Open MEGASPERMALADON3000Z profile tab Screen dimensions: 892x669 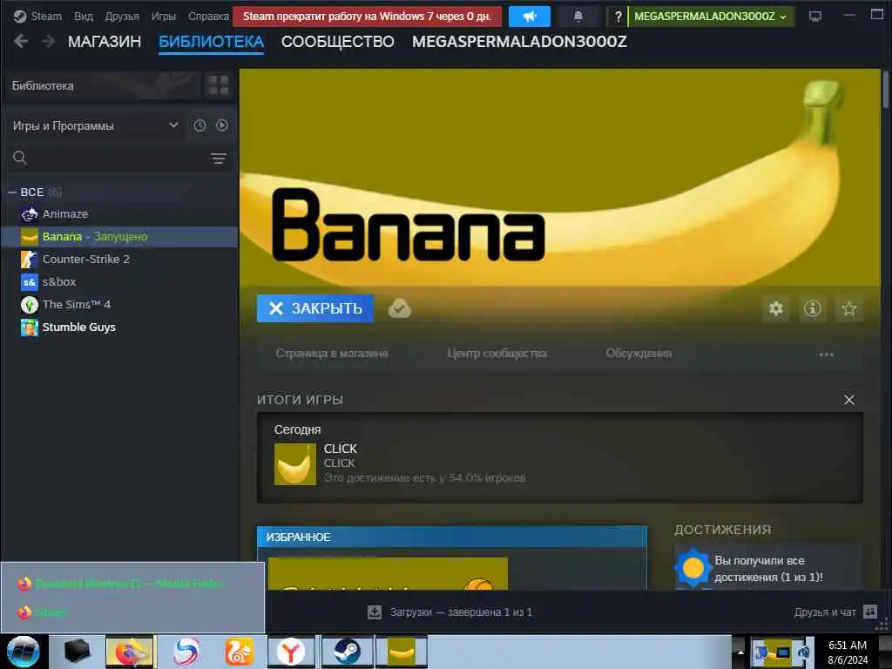(519, 42)
